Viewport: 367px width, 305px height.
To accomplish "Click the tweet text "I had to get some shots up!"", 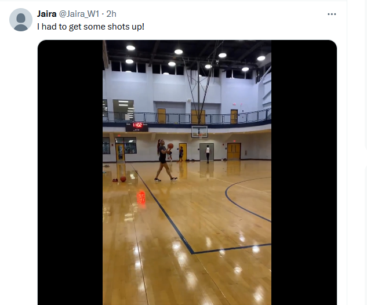I will click(x=90, y=27).
